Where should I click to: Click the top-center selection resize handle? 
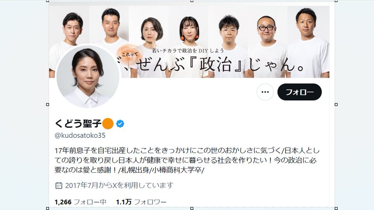click(192, 1)
